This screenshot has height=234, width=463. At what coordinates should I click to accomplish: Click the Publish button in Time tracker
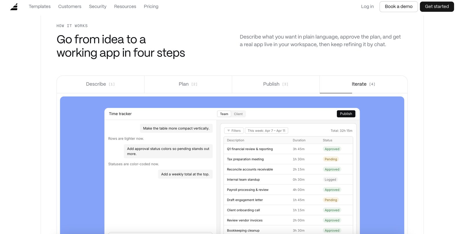(x=346, y=114)
